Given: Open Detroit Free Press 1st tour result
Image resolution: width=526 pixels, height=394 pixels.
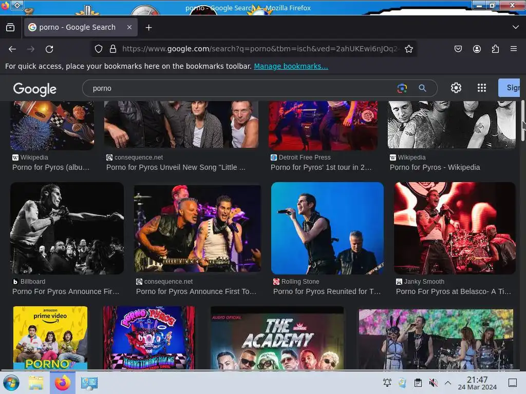Looking at the screenshot, I should (x=321, y=168).
